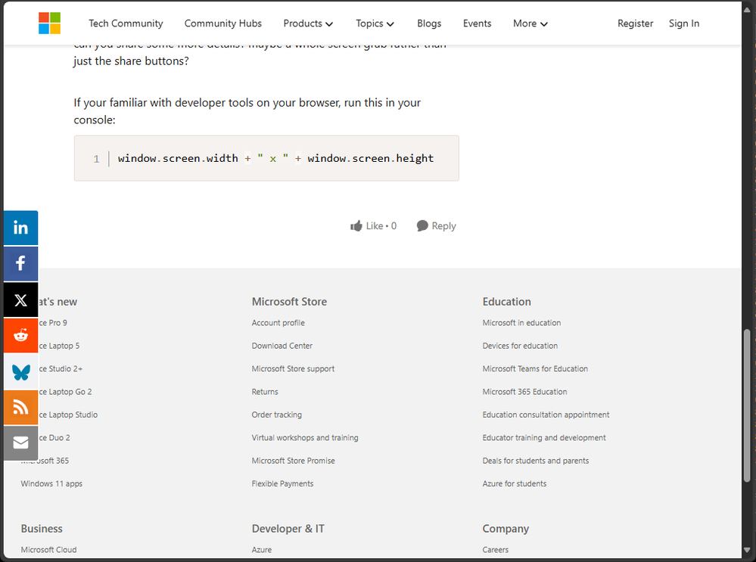The width and height of the screenshot is (756, 562).
Task: Open the Microsoft 365 Education link
Action: click(x=524, y=391)
